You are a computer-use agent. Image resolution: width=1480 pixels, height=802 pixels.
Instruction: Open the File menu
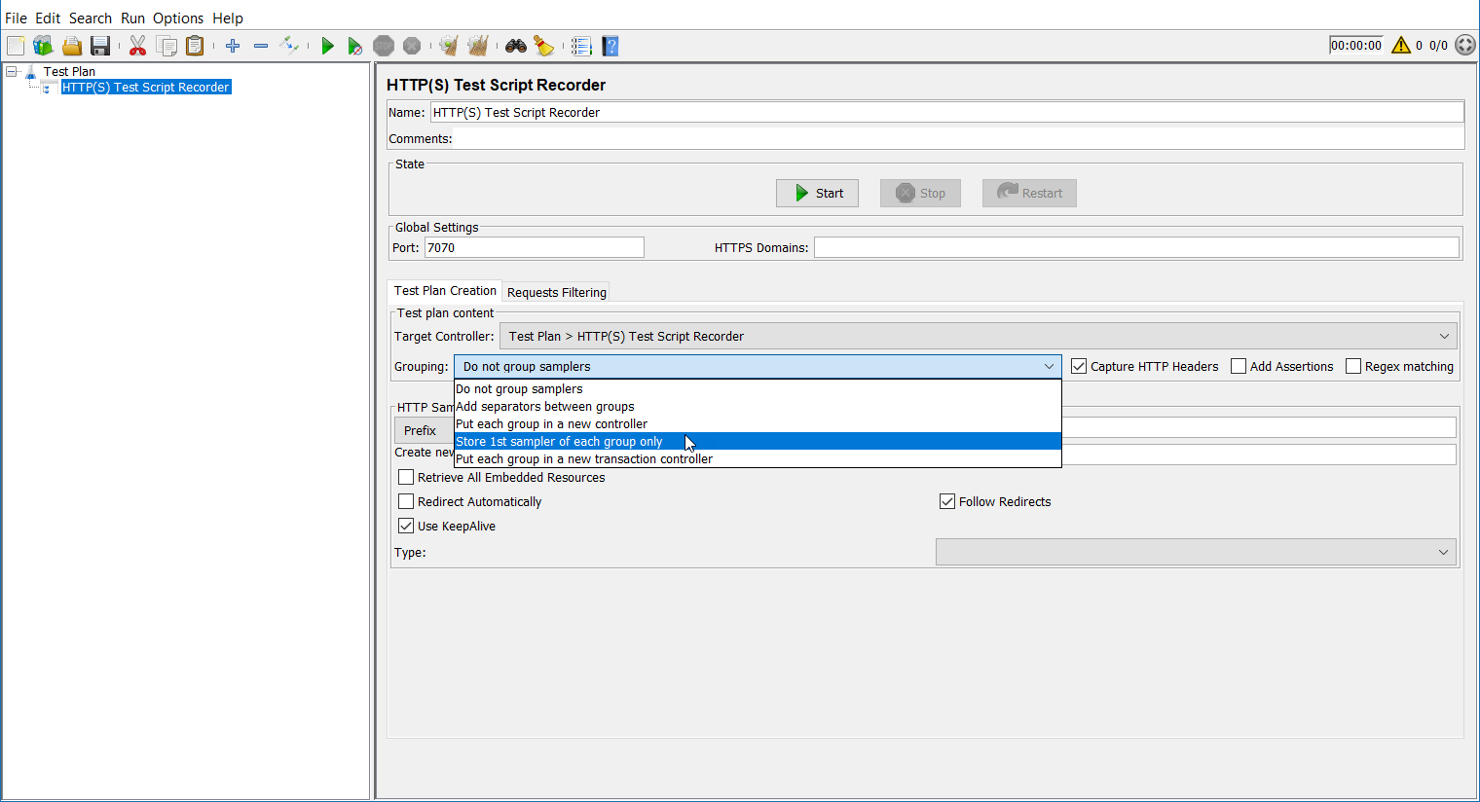(x=17, y=18)
